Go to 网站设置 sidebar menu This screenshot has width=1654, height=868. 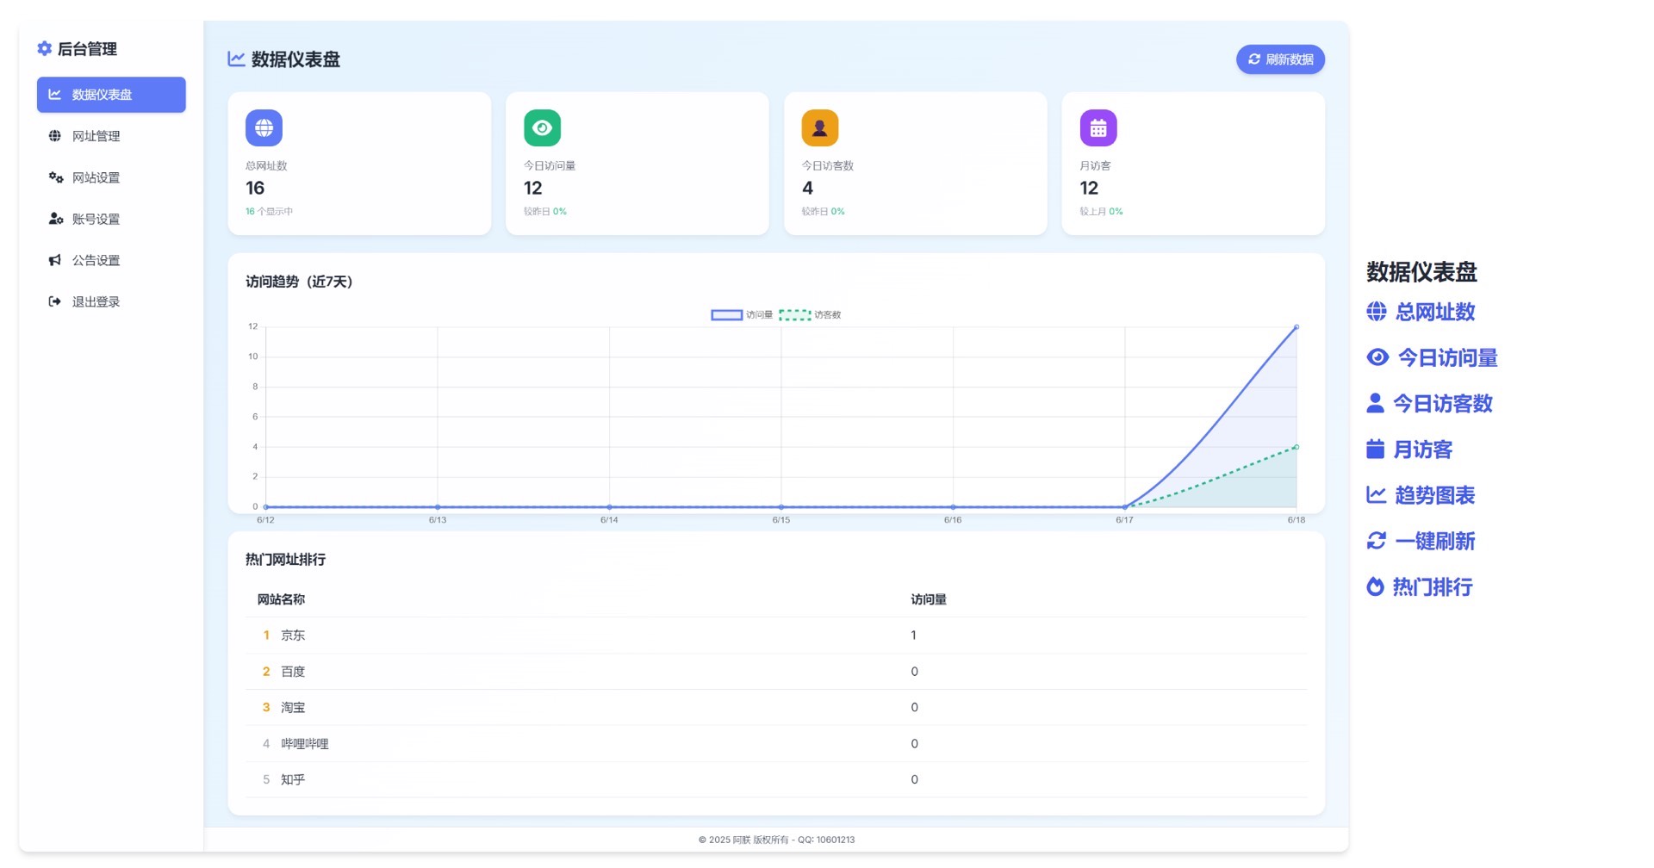pyautogui.click(x=96, y=177)
